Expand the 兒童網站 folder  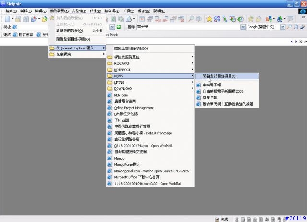point(77,54)
